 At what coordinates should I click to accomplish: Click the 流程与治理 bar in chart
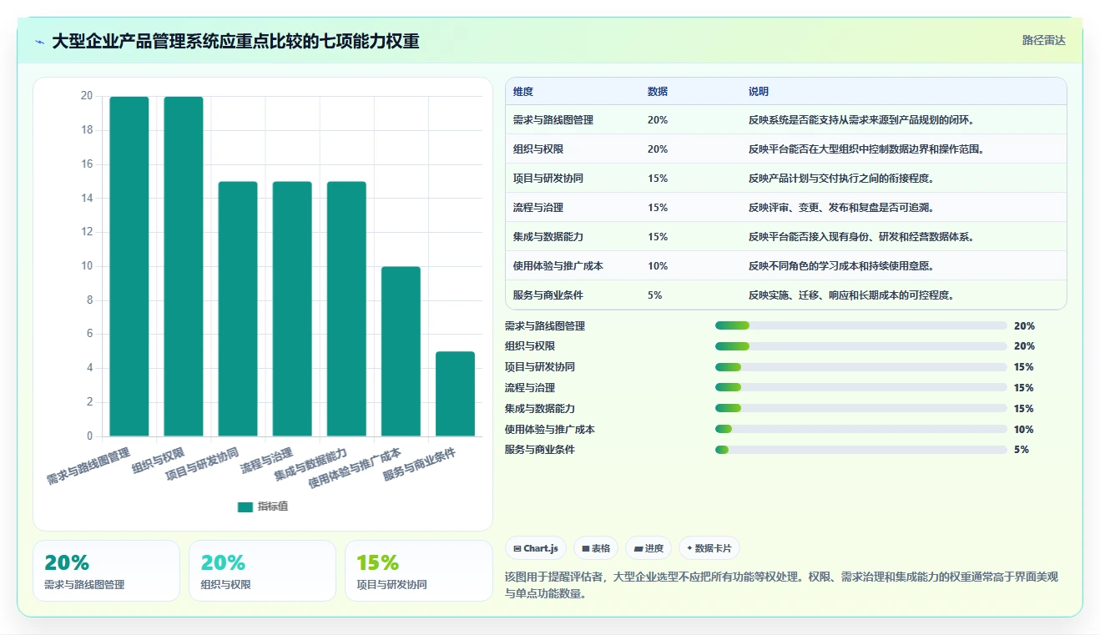click(292, 309)
